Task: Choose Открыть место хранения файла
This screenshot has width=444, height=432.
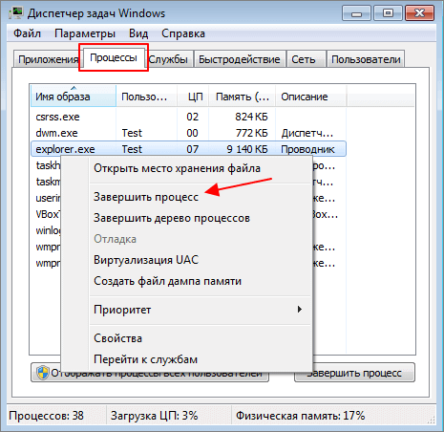Action: coord(200,168)
